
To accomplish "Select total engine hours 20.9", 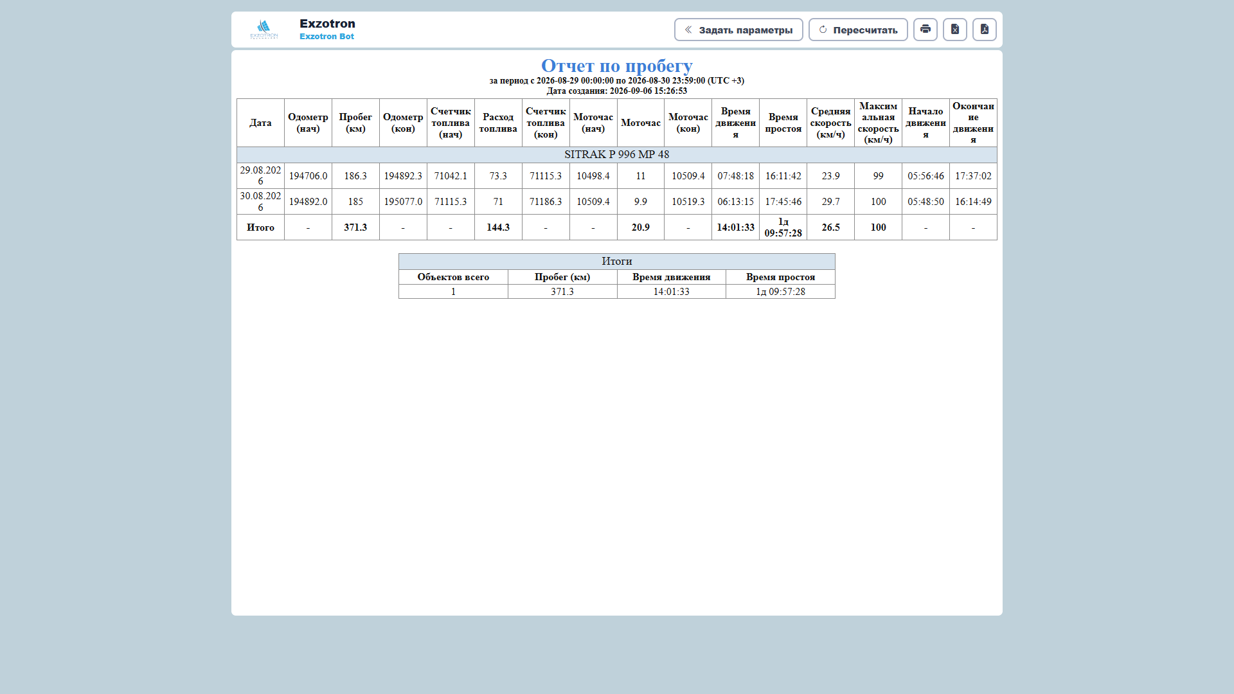I will coord(640,227).
